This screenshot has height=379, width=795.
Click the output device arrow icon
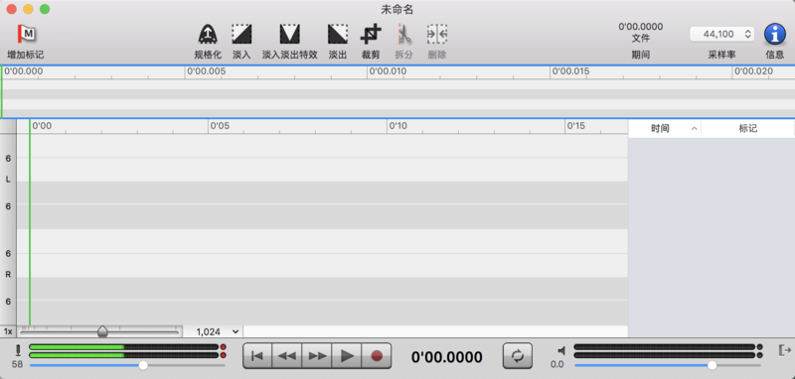click(784, 349)
